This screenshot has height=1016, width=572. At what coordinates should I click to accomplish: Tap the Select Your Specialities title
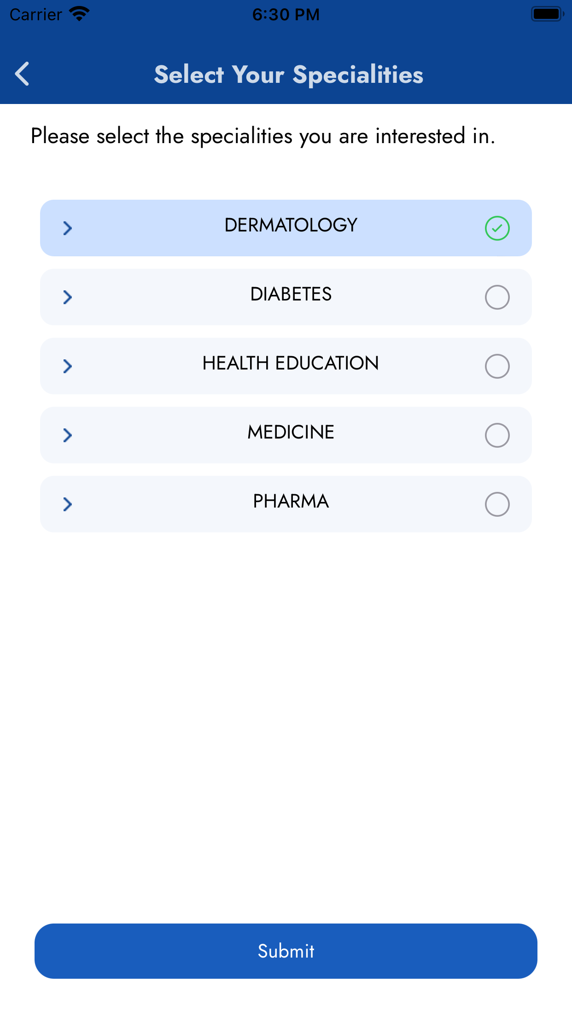click(x=289, y=75)
